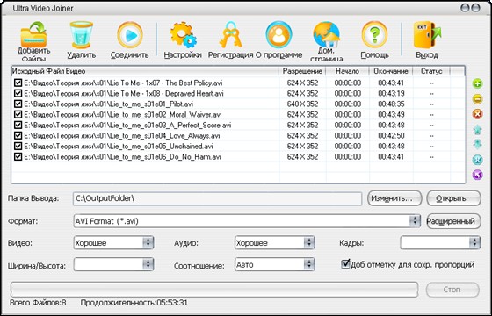Click the Добавить Файлы folder icon

[33, 34]
